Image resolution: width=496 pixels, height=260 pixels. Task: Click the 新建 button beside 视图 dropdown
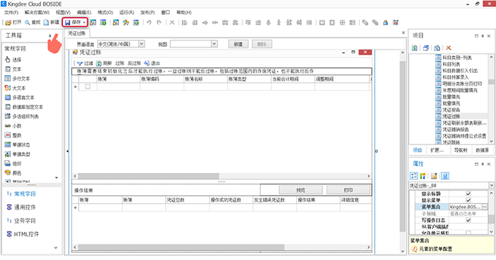(x=238, y=45)
